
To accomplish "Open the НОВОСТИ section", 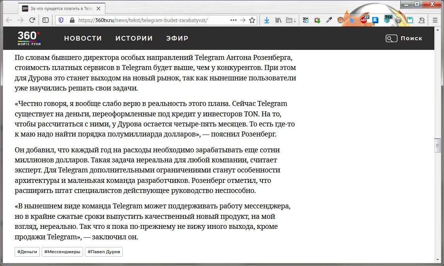I will (x=83, y=38).
